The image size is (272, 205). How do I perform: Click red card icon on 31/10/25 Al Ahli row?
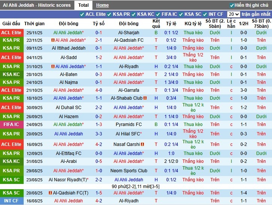pyautogui.click(x=53, y=67)
